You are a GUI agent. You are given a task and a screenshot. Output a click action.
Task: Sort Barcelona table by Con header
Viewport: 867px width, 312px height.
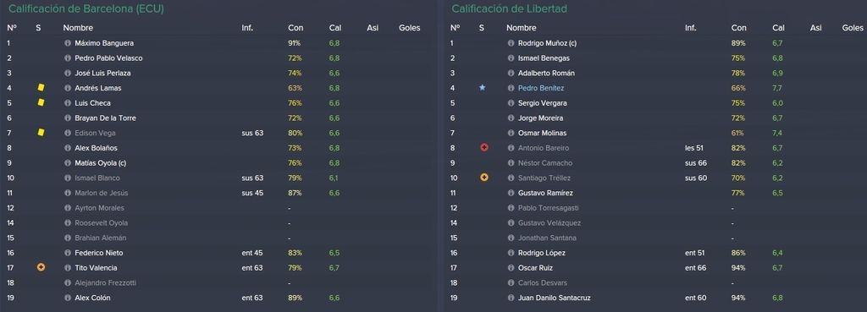[295, 28]
